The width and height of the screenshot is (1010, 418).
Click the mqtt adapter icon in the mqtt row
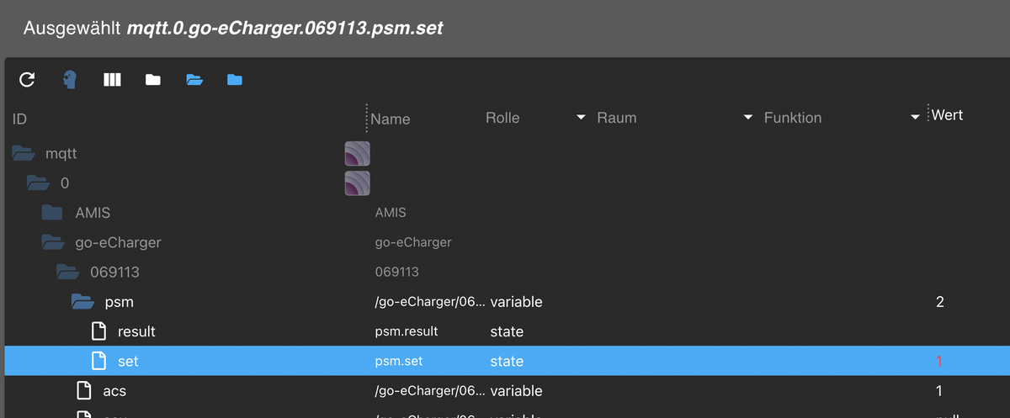point(358,154)
